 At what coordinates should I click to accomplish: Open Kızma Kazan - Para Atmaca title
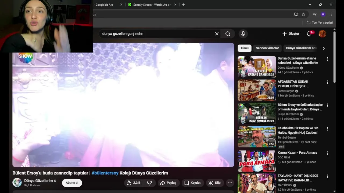[x=298, y=153]
